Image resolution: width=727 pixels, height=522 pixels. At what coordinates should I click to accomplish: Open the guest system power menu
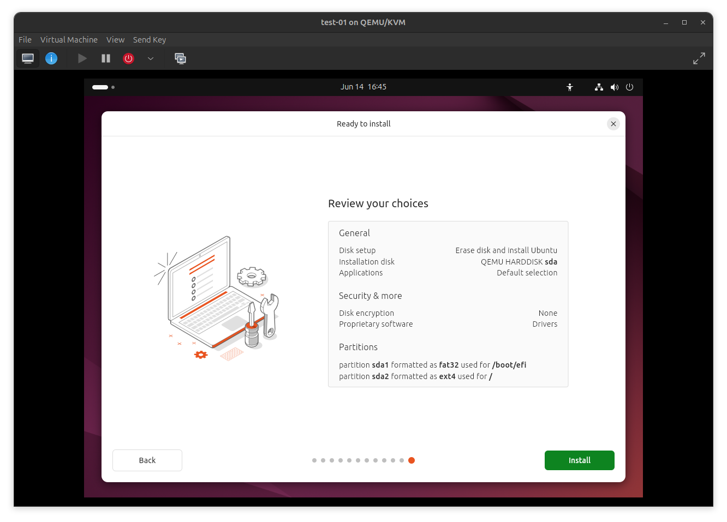pyautogui.click(x=629, y=87)
